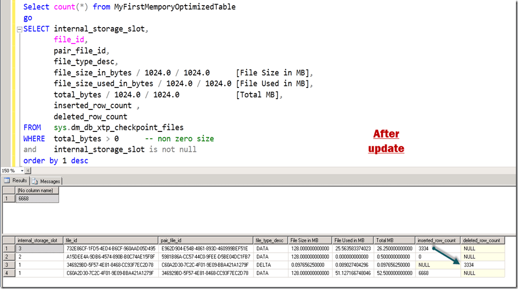Image resolution: width=518 pixels, height=289 pixels.
Task: Select the count result cell 6668
Action: pyautogui.click(x=36, y=198)
